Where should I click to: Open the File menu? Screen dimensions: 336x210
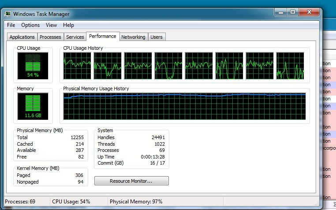[11, 25]
